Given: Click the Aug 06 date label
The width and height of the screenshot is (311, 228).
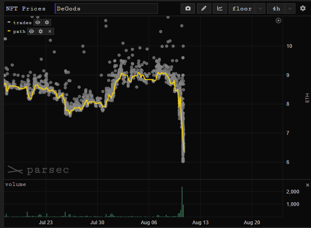Looking at the screenshot, I should (x=149, y=223).
